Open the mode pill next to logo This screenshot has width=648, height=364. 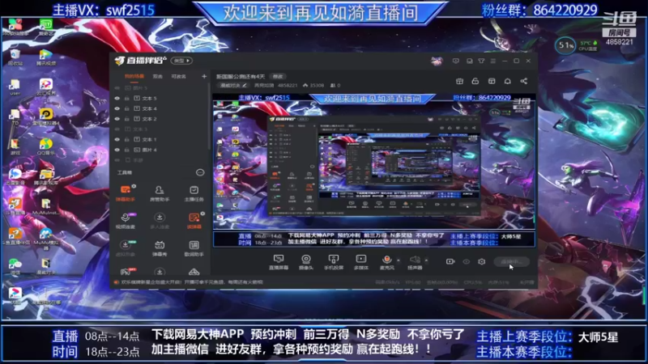tap(181, 61)
